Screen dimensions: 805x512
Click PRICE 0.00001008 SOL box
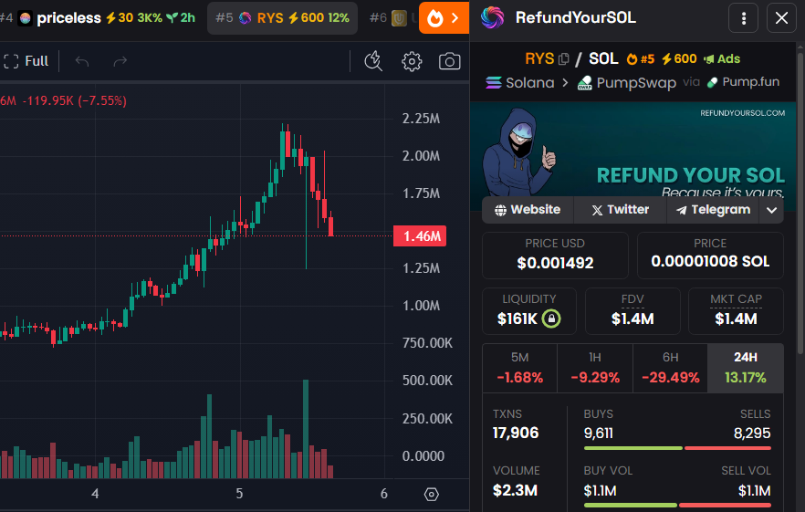pyautogui.click(x=710, y=256)
